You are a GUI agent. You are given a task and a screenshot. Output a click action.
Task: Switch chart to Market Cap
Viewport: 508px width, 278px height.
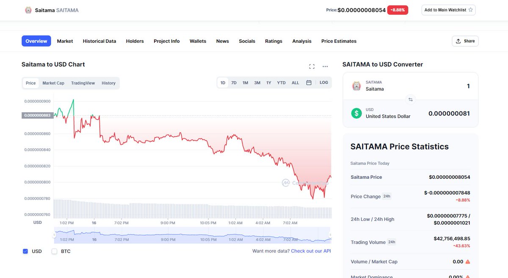53,83
